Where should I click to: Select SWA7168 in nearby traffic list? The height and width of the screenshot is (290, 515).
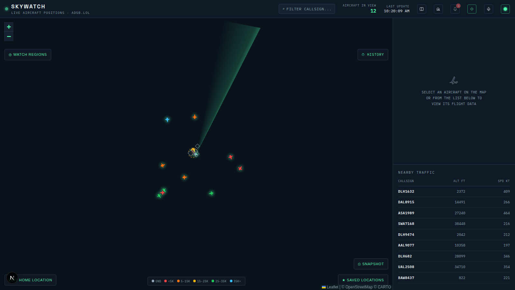click(454, 224)
